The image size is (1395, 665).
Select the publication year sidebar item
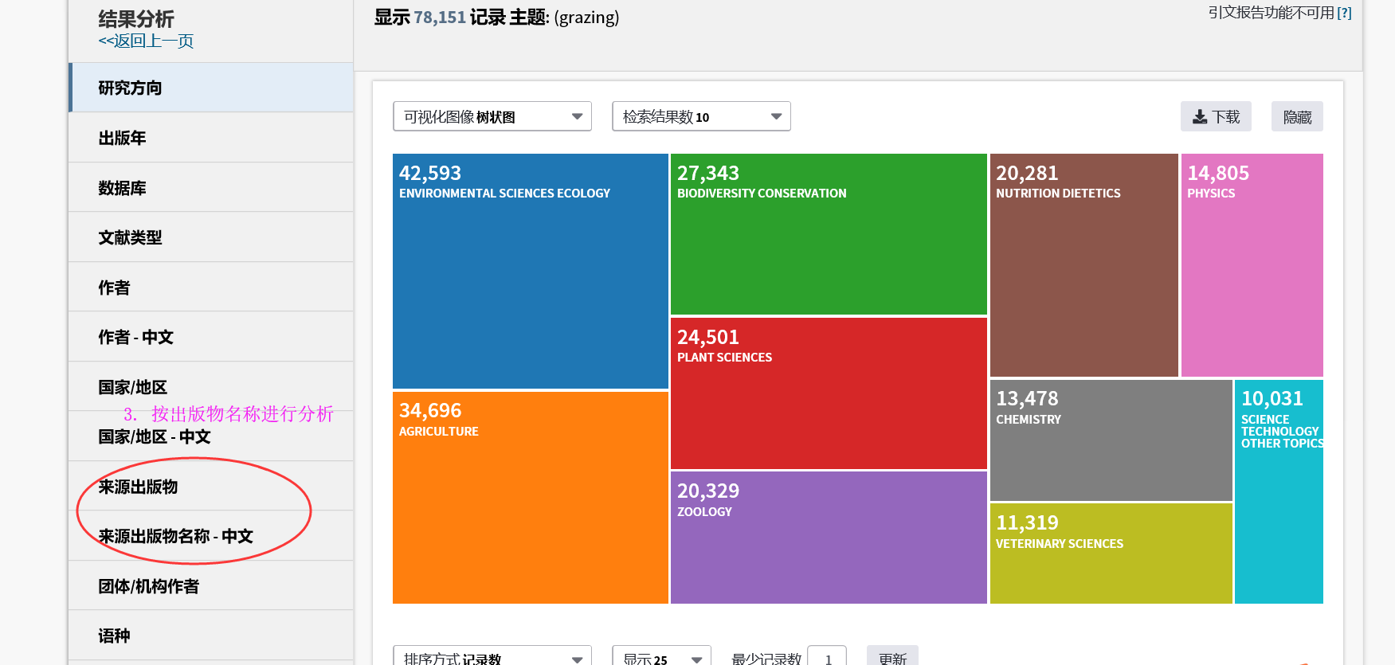[x=211, y=138]
